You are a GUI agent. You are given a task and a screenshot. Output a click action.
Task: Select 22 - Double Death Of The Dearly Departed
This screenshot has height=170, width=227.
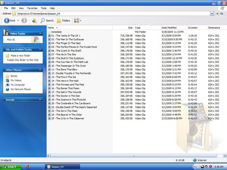point(74,107)
